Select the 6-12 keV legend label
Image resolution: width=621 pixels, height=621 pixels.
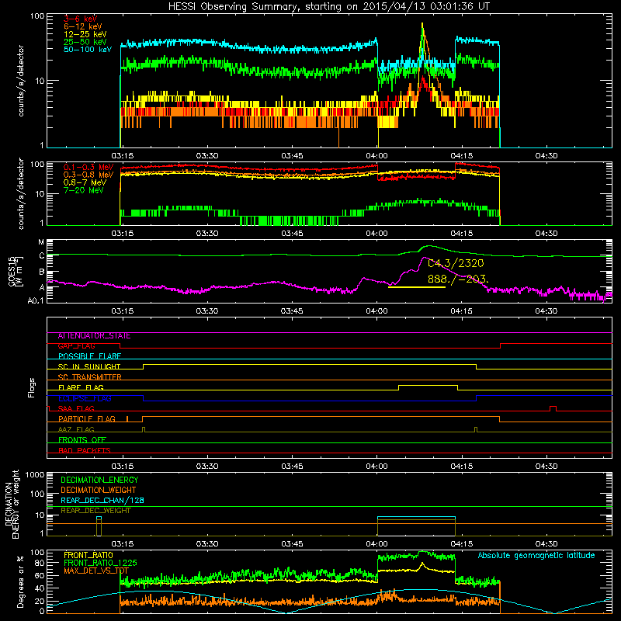point(83,26)
